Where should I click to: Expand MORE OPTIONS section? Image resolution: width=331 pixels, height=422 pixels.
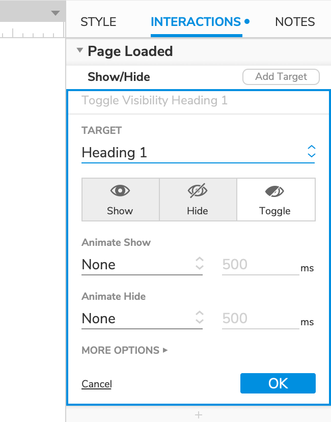click(x=125, y=350)
